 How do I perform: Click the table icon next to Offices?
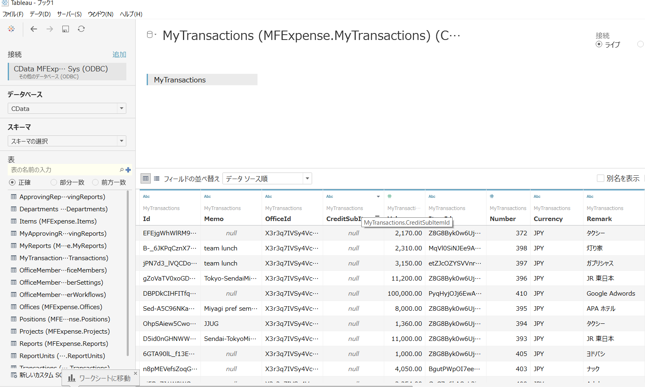tap(14, 307)
